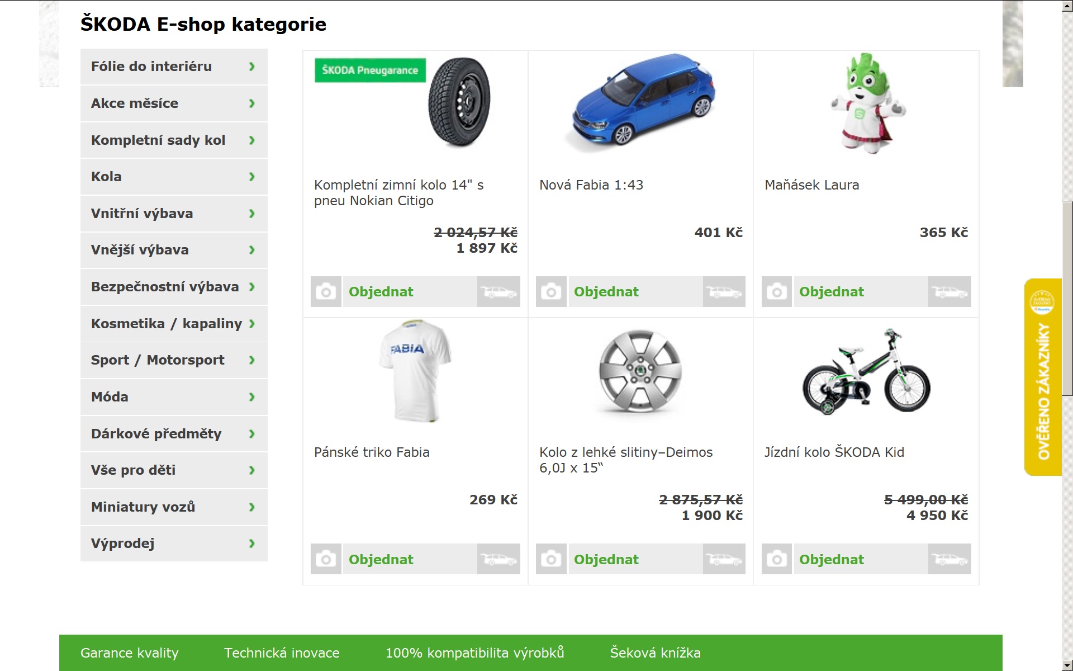This screenshot has width=1073, height=671.
Task: Open Pánské triko Fabia product title
Action: click(x=372, y=452)
